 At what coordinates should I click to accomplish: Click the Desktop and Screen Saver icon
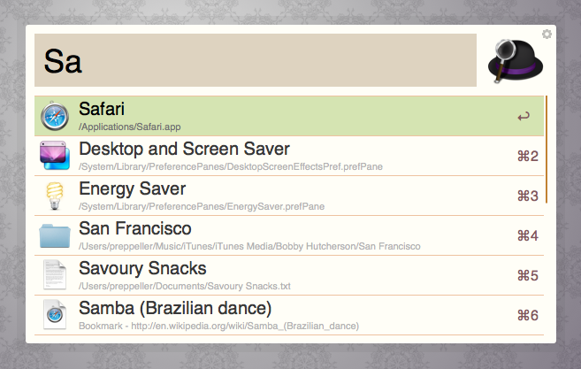(x=55, y=156)
